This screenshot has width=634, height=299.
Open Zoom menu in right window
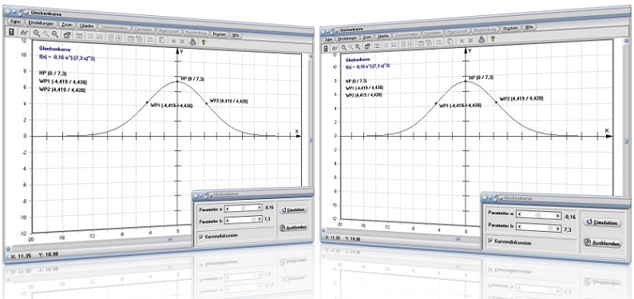[x=367, y=38]
